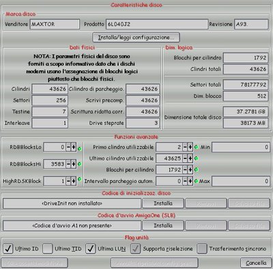This screenshot has width=273, height=269.
Task: Decrement HighRDSKBlock value with minus
Action: coord(68,181)
